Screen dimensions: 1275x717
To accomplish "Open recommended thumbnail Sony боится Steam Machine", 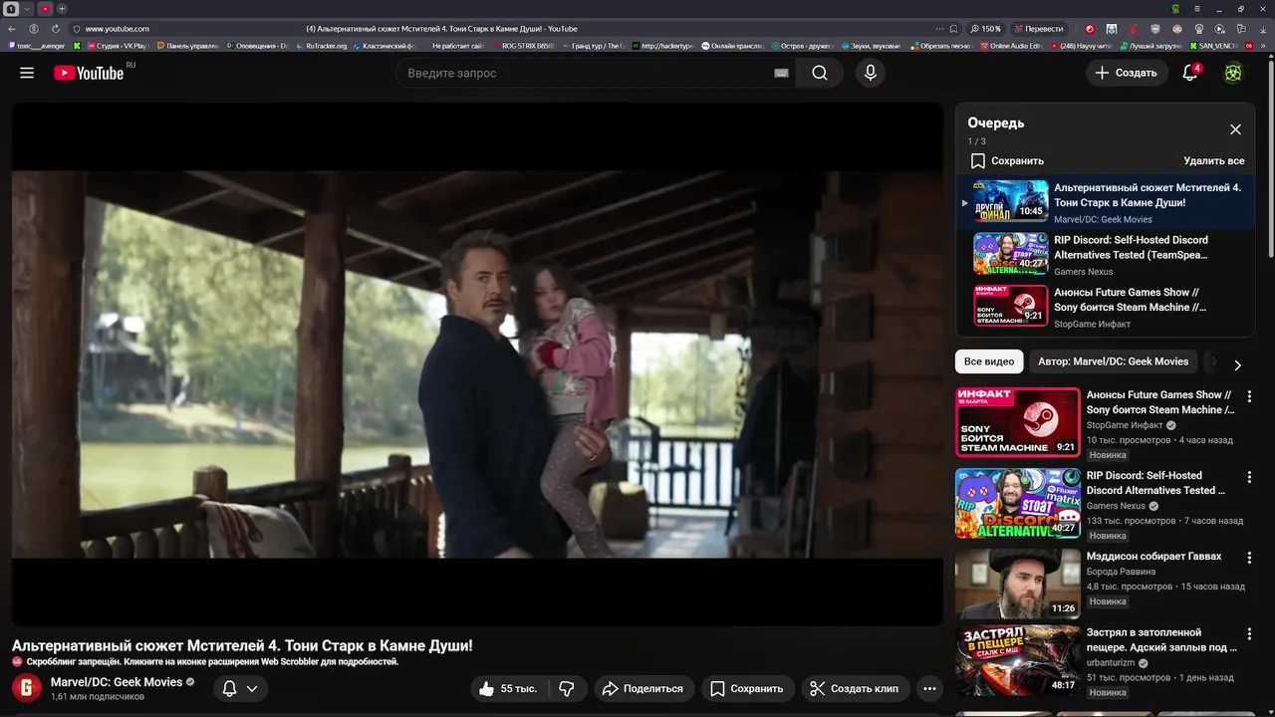I will click(x=1017, y=422).
